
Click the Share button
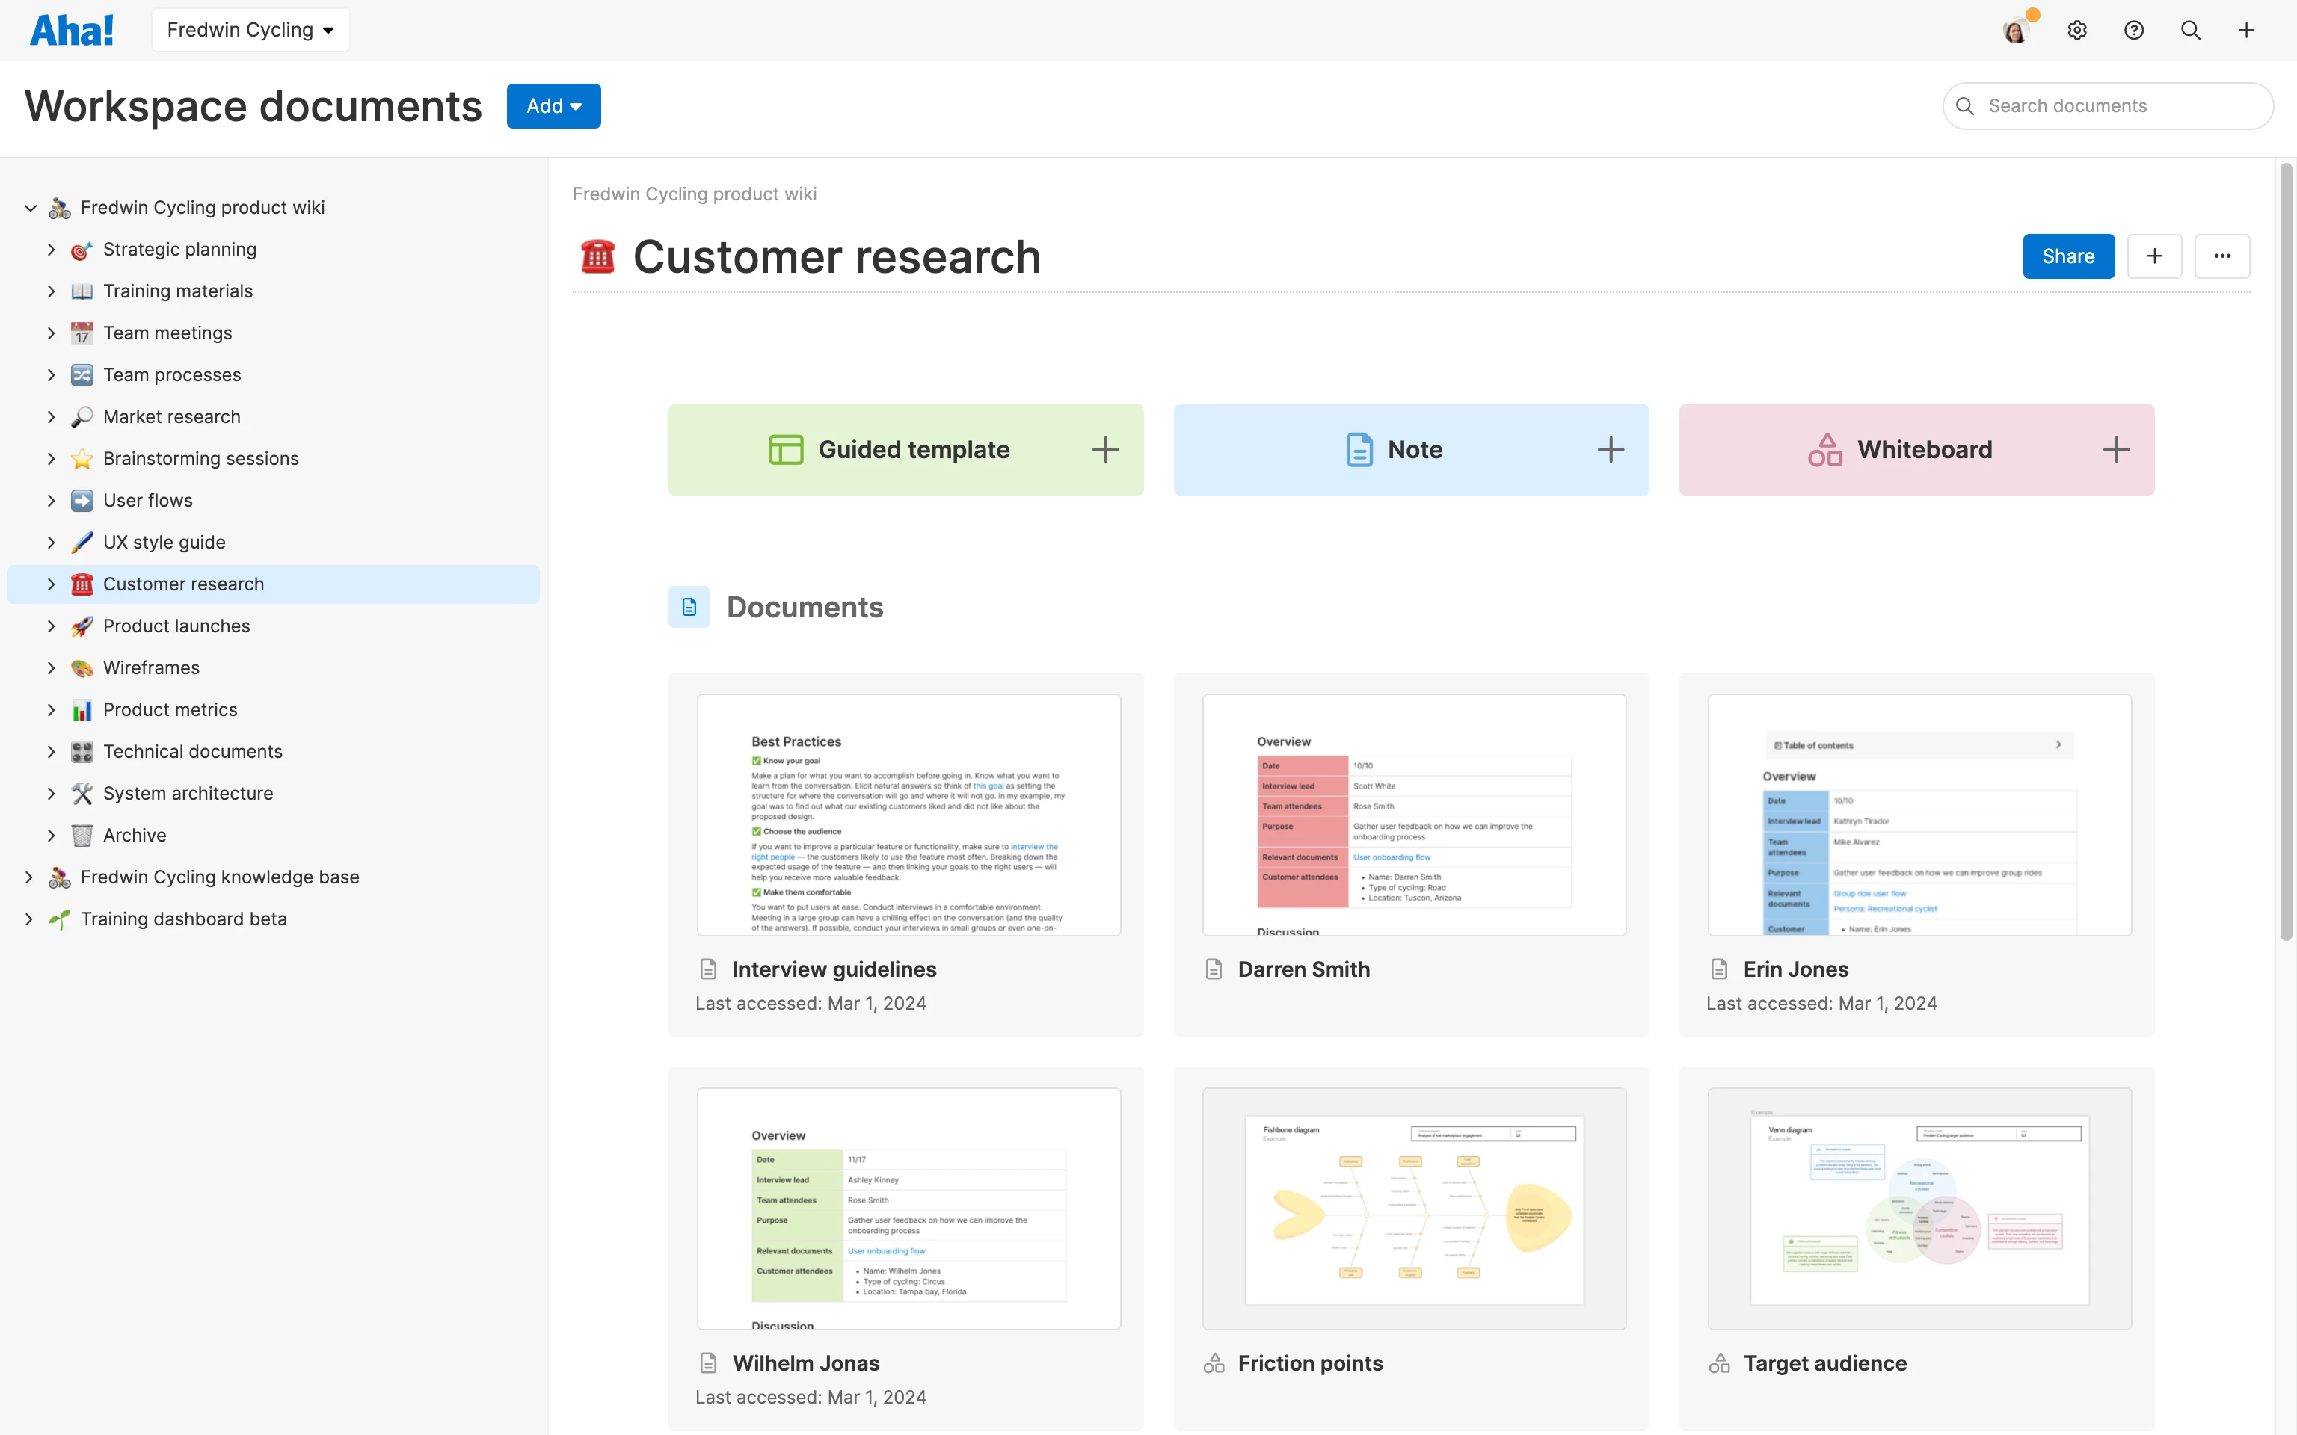point(2068,256)
